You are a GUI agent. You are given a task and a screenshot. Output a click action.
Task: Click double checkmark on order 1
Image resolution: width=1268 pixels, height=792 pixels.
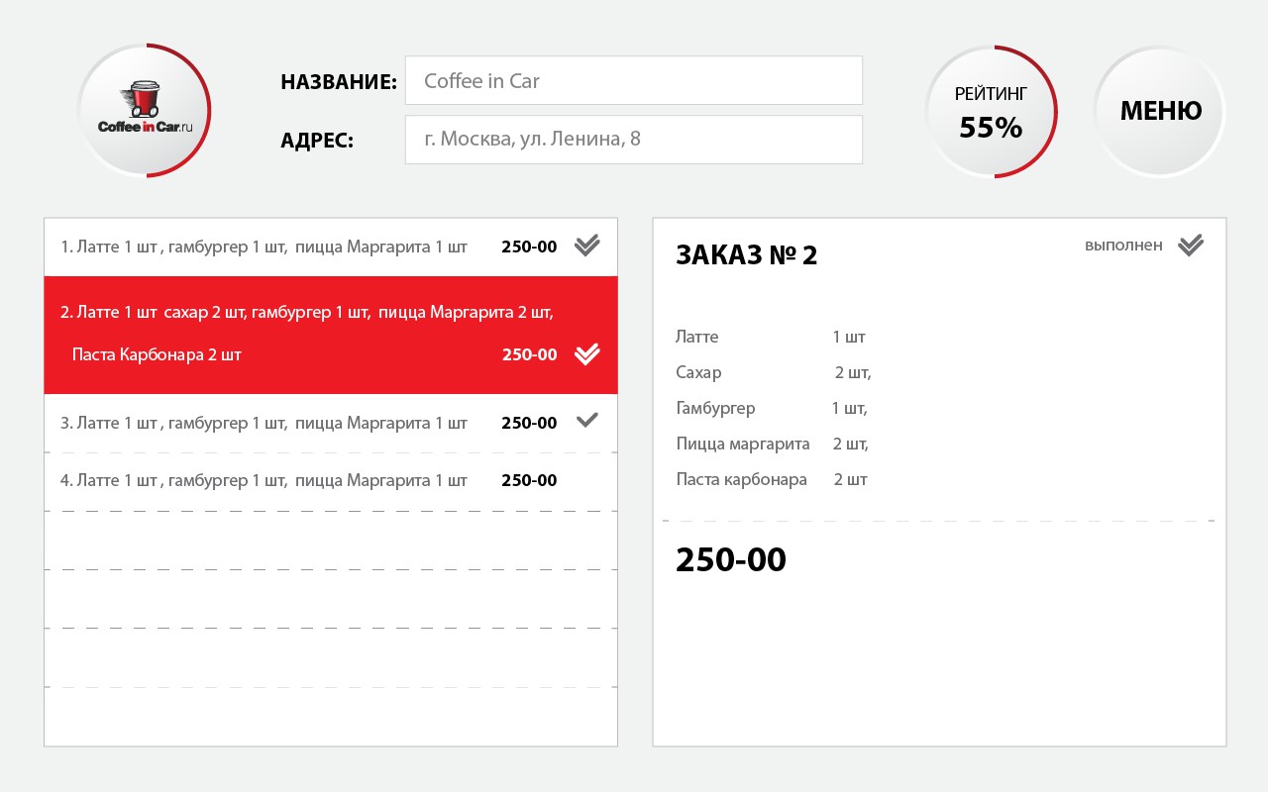click(x=587, y=246)
